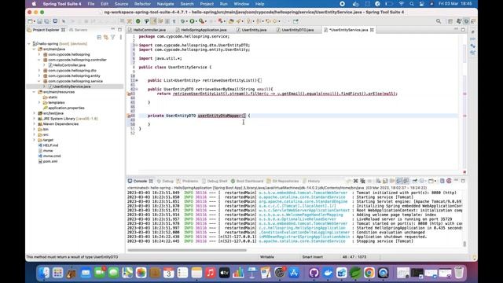
Task: Open the UserEntityDTO.java editor tab
Action: pyautogui.click(x=296, y=30)
